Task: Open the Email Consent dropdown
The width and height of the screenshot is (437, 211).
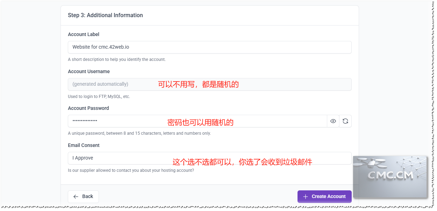Action: point(210,158)
